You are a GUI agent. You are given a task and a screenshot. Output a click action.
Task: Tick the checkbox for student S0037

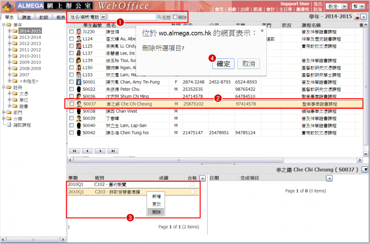point(72,104)
